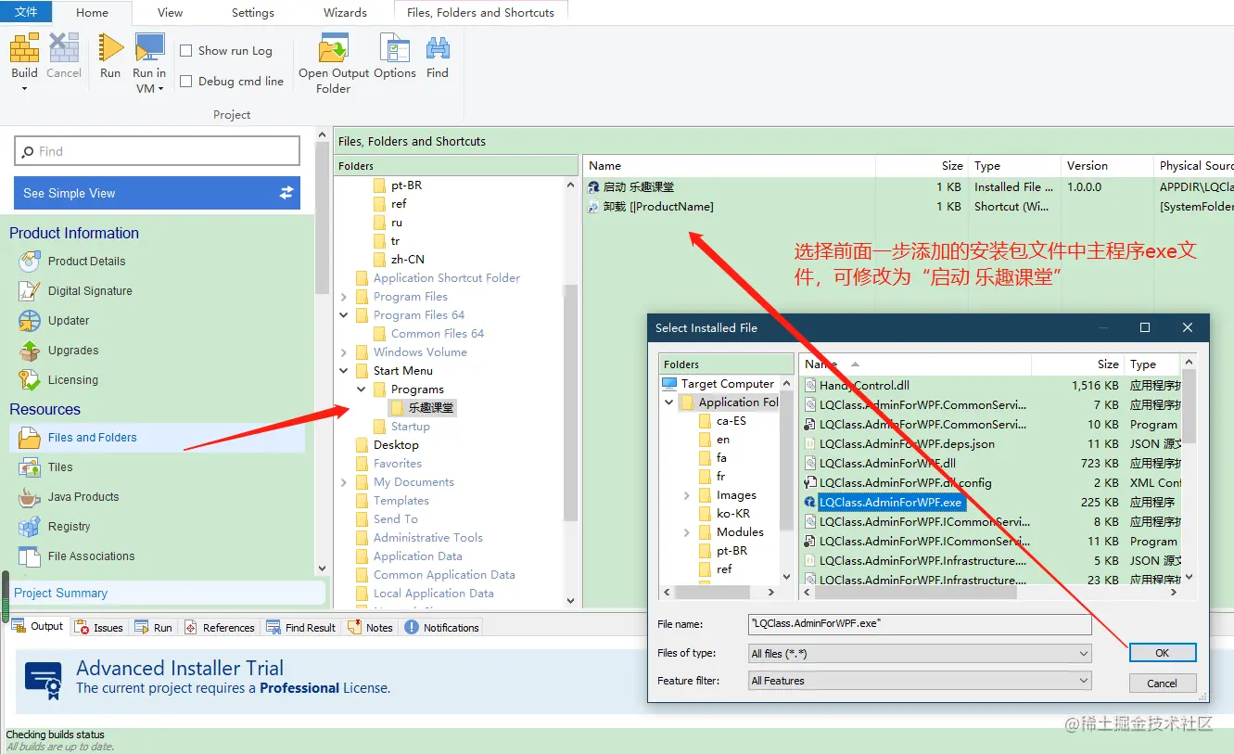
Task: Open File Associations page
Action: [91, 556]
